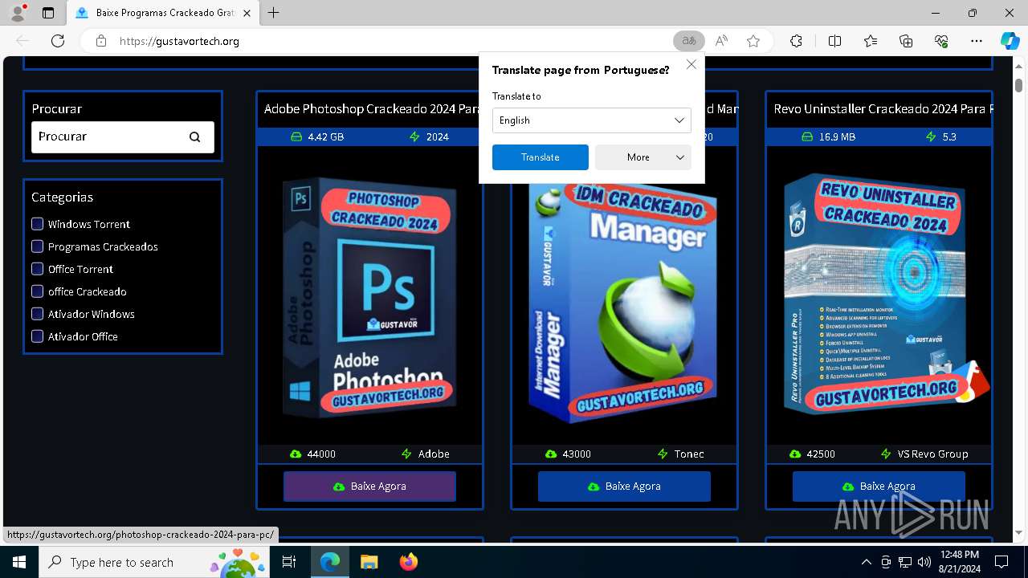1028x578 pixels.
Task: Check the Office Torrent category
Action: [x=37, y=268]
